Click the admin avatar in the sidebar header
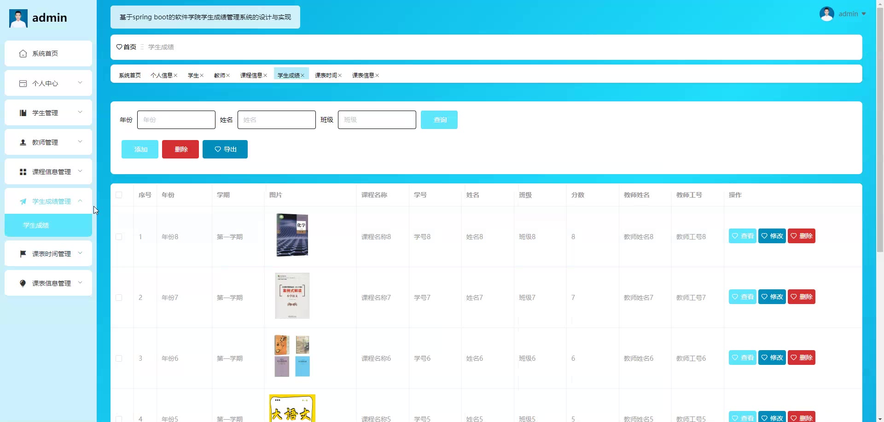This screenshot has height=422, width=884. pos(18,18)
